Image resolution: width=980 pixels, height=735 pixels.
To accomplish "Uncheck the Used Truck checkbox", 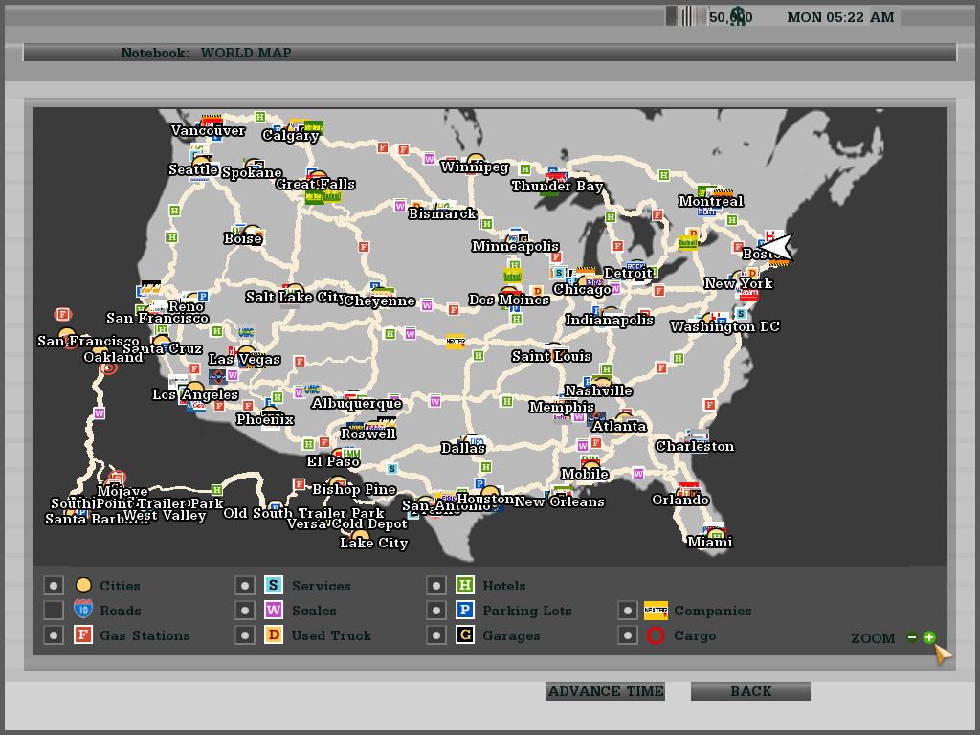I will pos(246,635).
